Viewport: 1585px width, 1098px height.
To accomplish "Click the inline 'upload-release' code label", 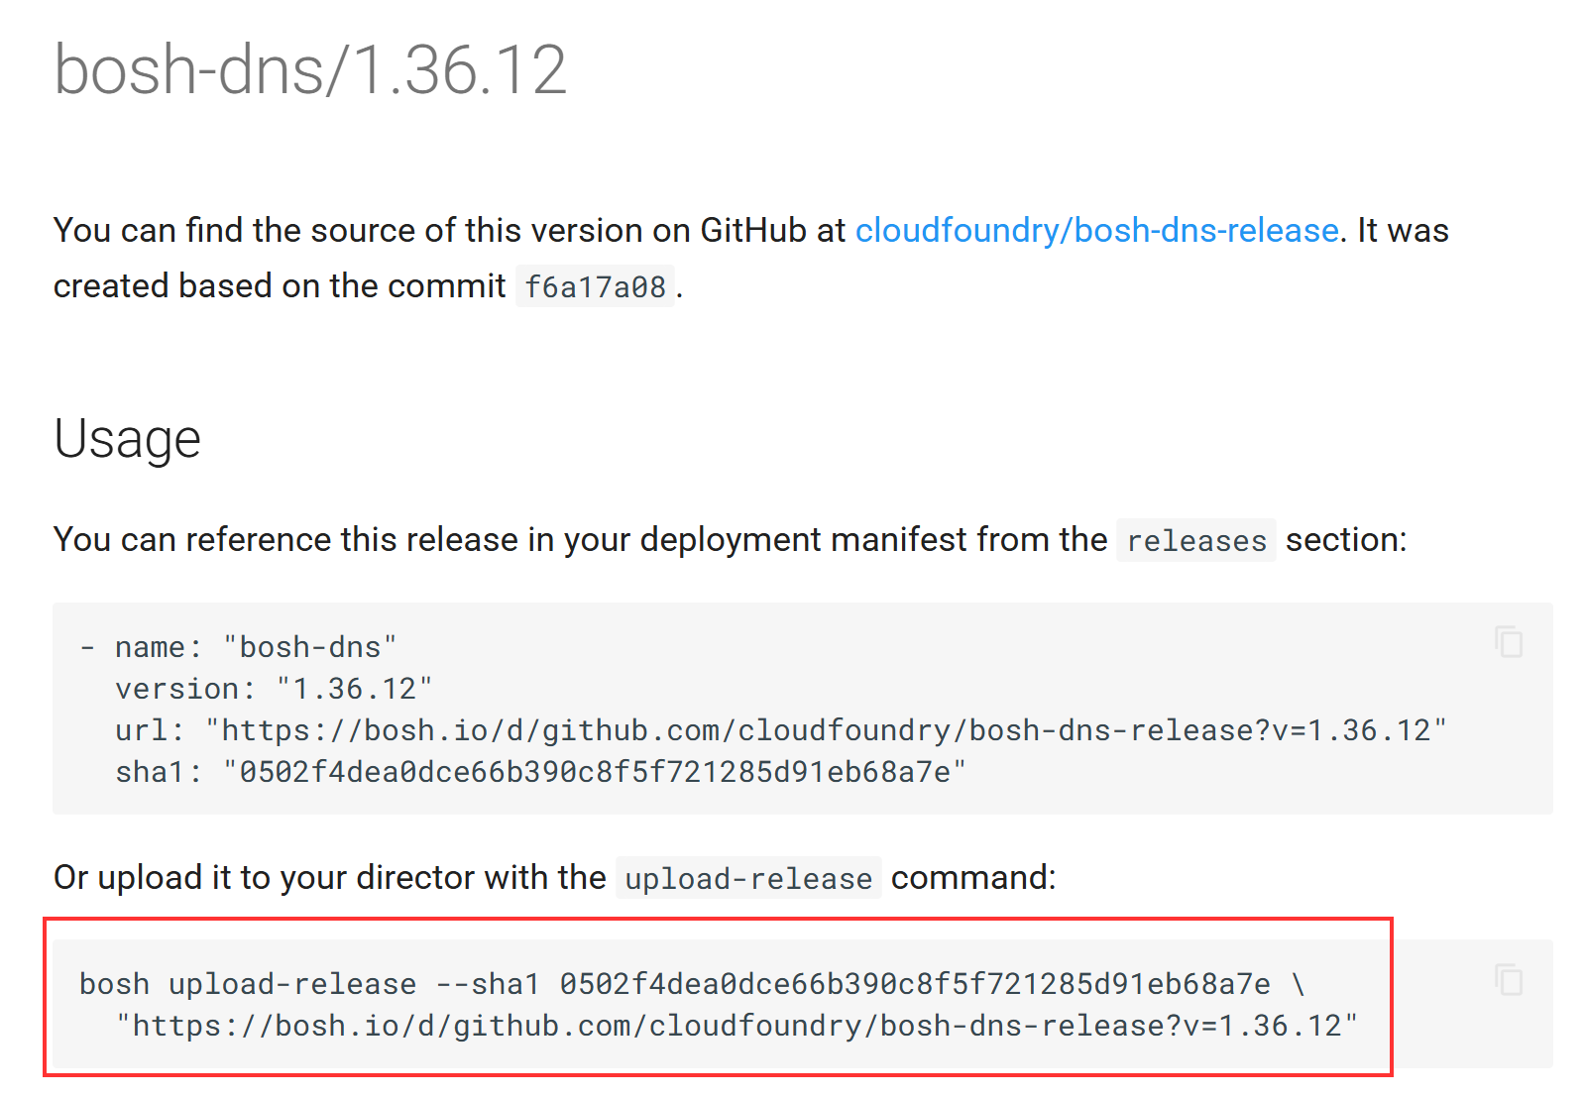I will click(748, 879).
